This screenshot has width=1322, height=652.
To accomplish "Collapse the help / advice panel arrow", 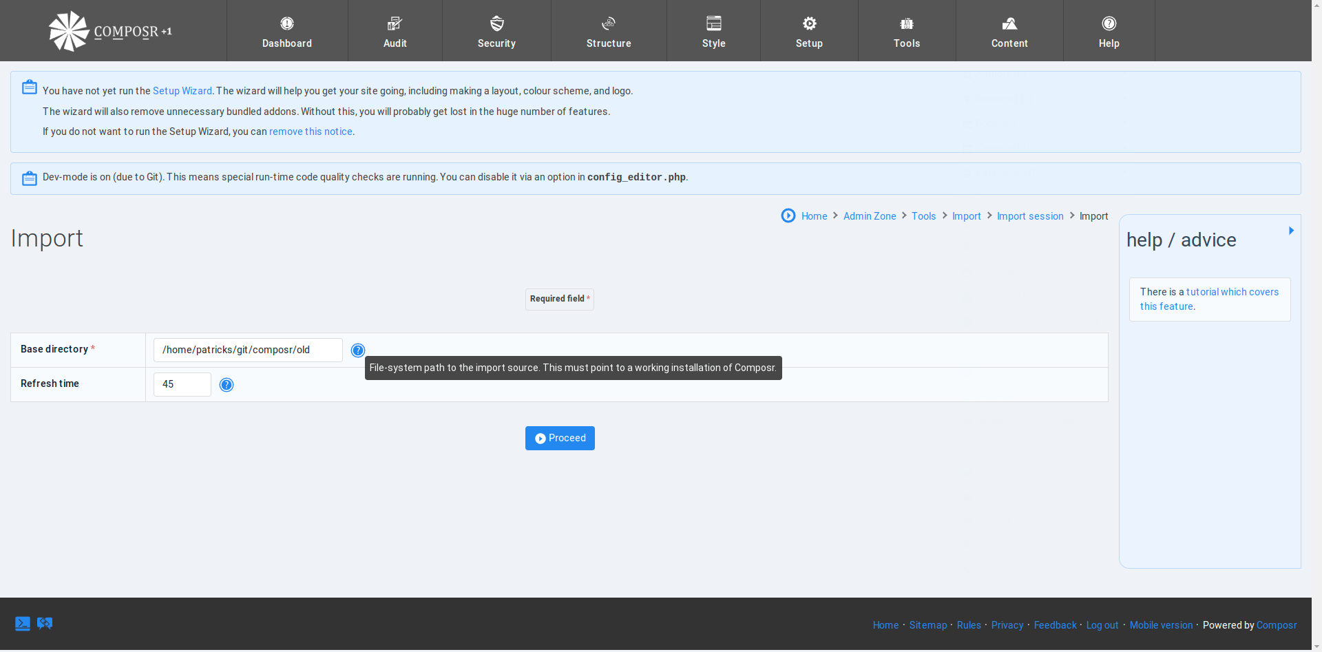I will [x=1291, y=231].
